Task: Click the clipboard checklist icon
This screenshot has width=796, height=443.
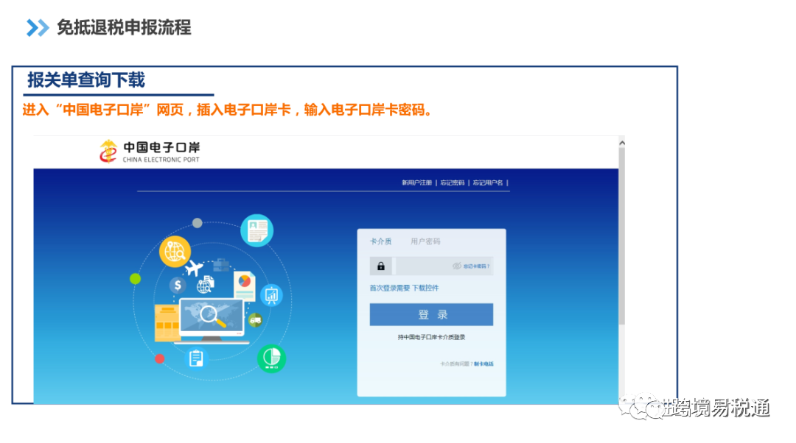Action: tap(196, 358)
